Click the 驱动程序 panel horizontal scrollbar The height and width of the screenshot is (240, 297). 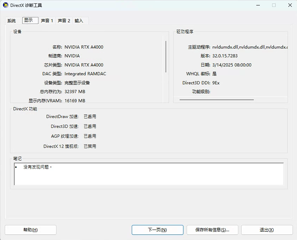click(x=217, y=100)
